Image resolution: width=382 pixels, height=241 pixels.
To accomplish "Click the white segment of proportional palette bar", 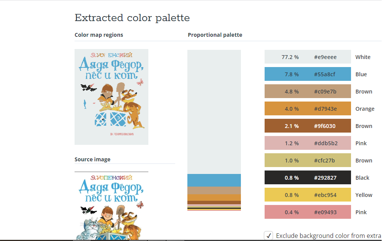I will point(214,112).
